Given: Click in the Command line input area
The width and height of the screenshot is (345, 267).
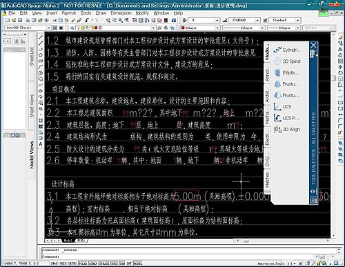Looking at the screenshot, I should 188,257.
